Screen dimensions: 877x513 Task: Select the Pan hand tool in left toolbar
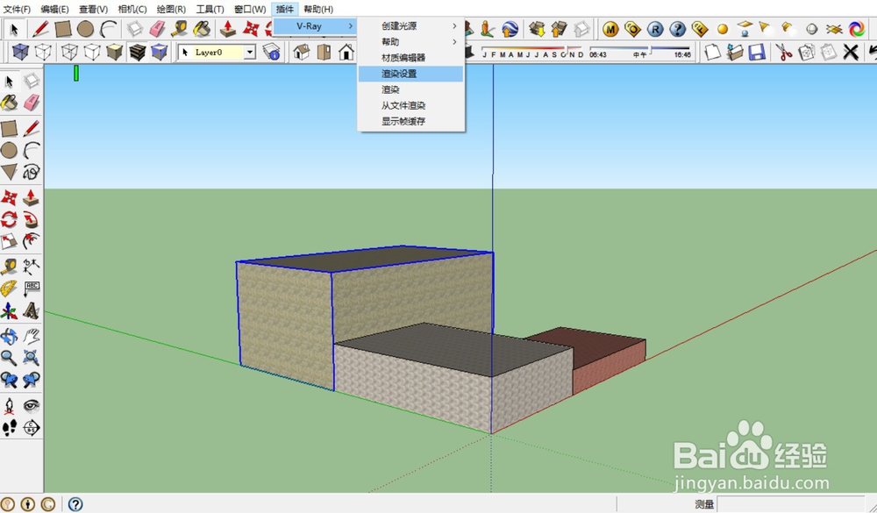click(32, 336)
